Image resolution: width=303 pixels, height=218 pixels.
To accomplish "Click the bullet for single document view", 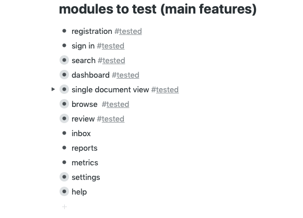I will (64, 89).
